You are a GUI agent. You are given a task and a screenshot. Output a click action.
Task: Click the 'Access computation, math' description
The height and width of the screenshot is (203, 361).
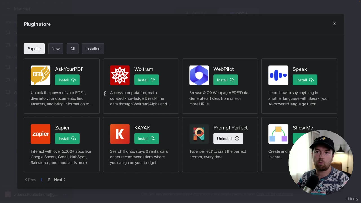(x=140, y=98)
